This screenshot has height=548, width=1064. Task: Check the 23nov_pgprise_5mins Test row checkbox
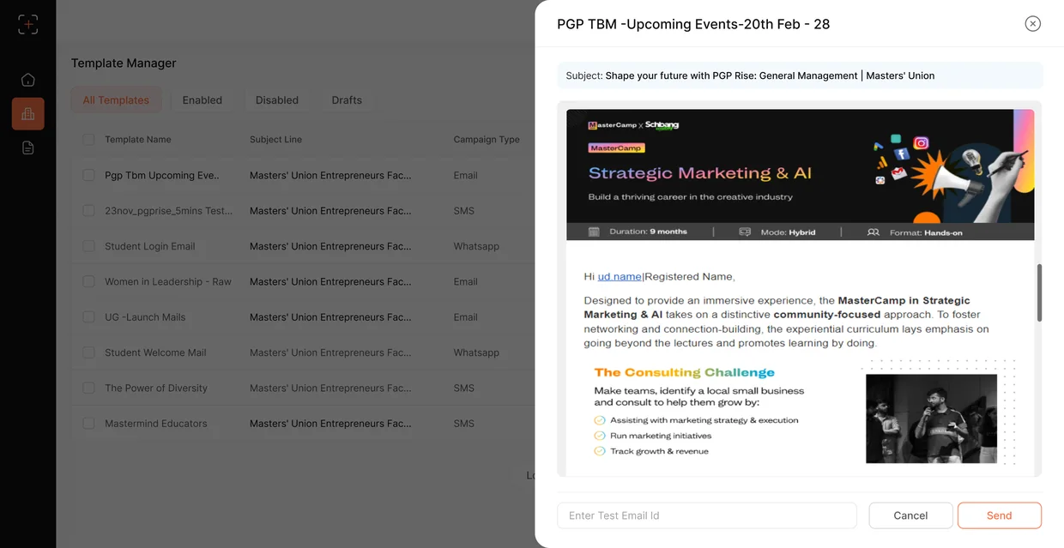[x=88, y=210]
